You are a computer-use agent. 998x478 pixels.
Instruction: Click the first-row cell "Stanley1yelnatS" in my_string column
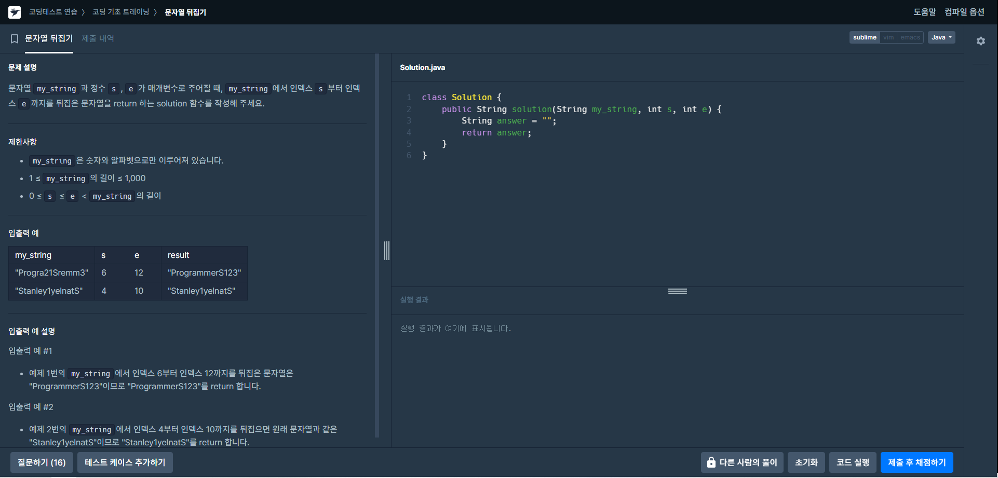tap(51, 291)
